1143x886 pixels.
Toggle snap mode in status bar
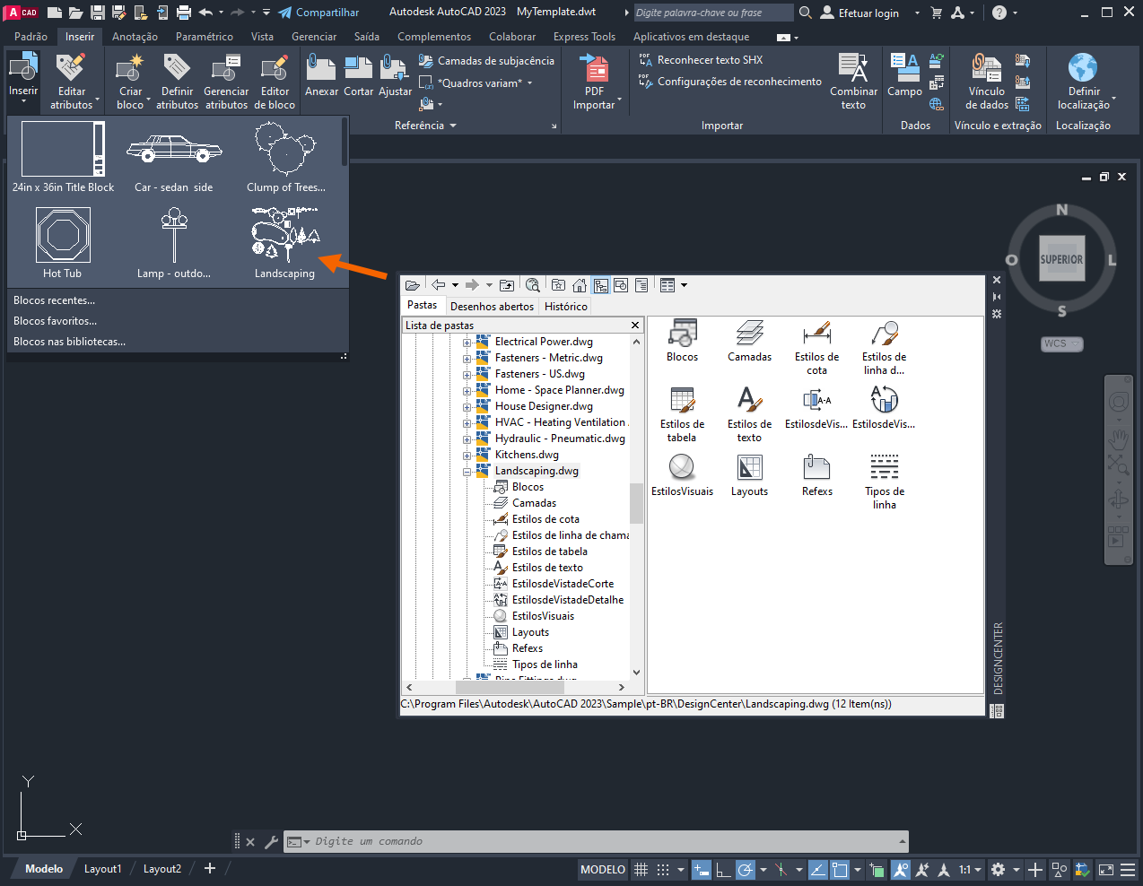(x=663, y=870)
